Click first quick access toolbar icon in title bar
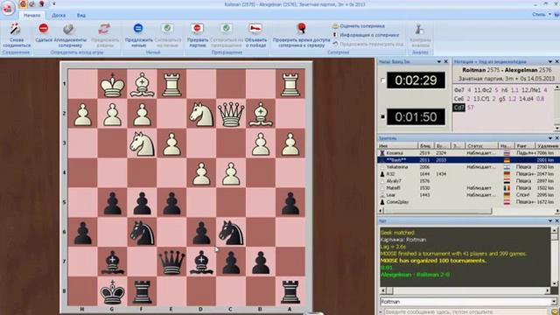 click(x=23, y=3)
